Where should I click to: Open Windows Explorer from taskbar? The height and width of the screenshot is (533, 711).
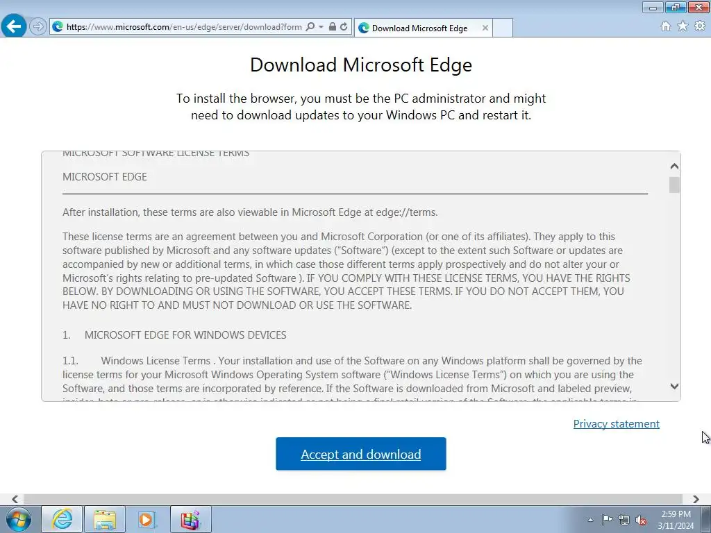pos(105,519)
